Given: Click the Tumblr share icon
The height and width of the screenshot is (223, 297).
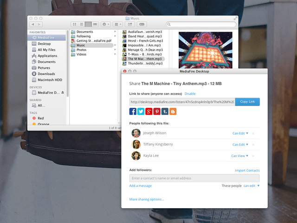Looking at the screenshot, I should pyautogui.click(x=165, y=111).
